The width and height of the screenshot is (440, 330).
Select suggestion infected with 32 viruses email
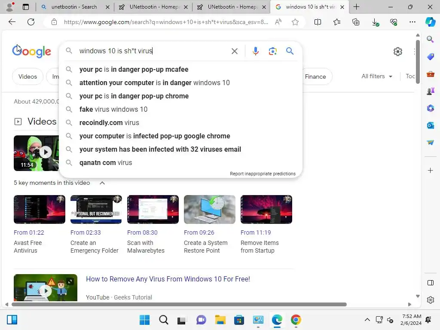(181, 149)
